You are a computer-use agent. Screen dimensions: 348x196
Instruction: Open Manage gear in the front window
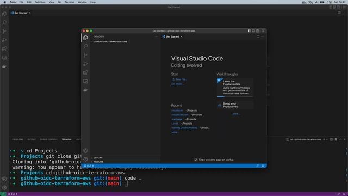pyautogui.click(x=85, y=159)
